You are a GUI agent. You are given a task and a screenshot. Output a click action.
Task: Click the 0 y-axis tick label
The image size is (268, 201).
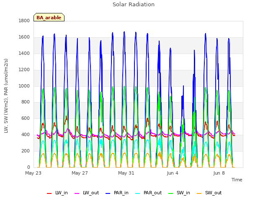click(28, 167)
